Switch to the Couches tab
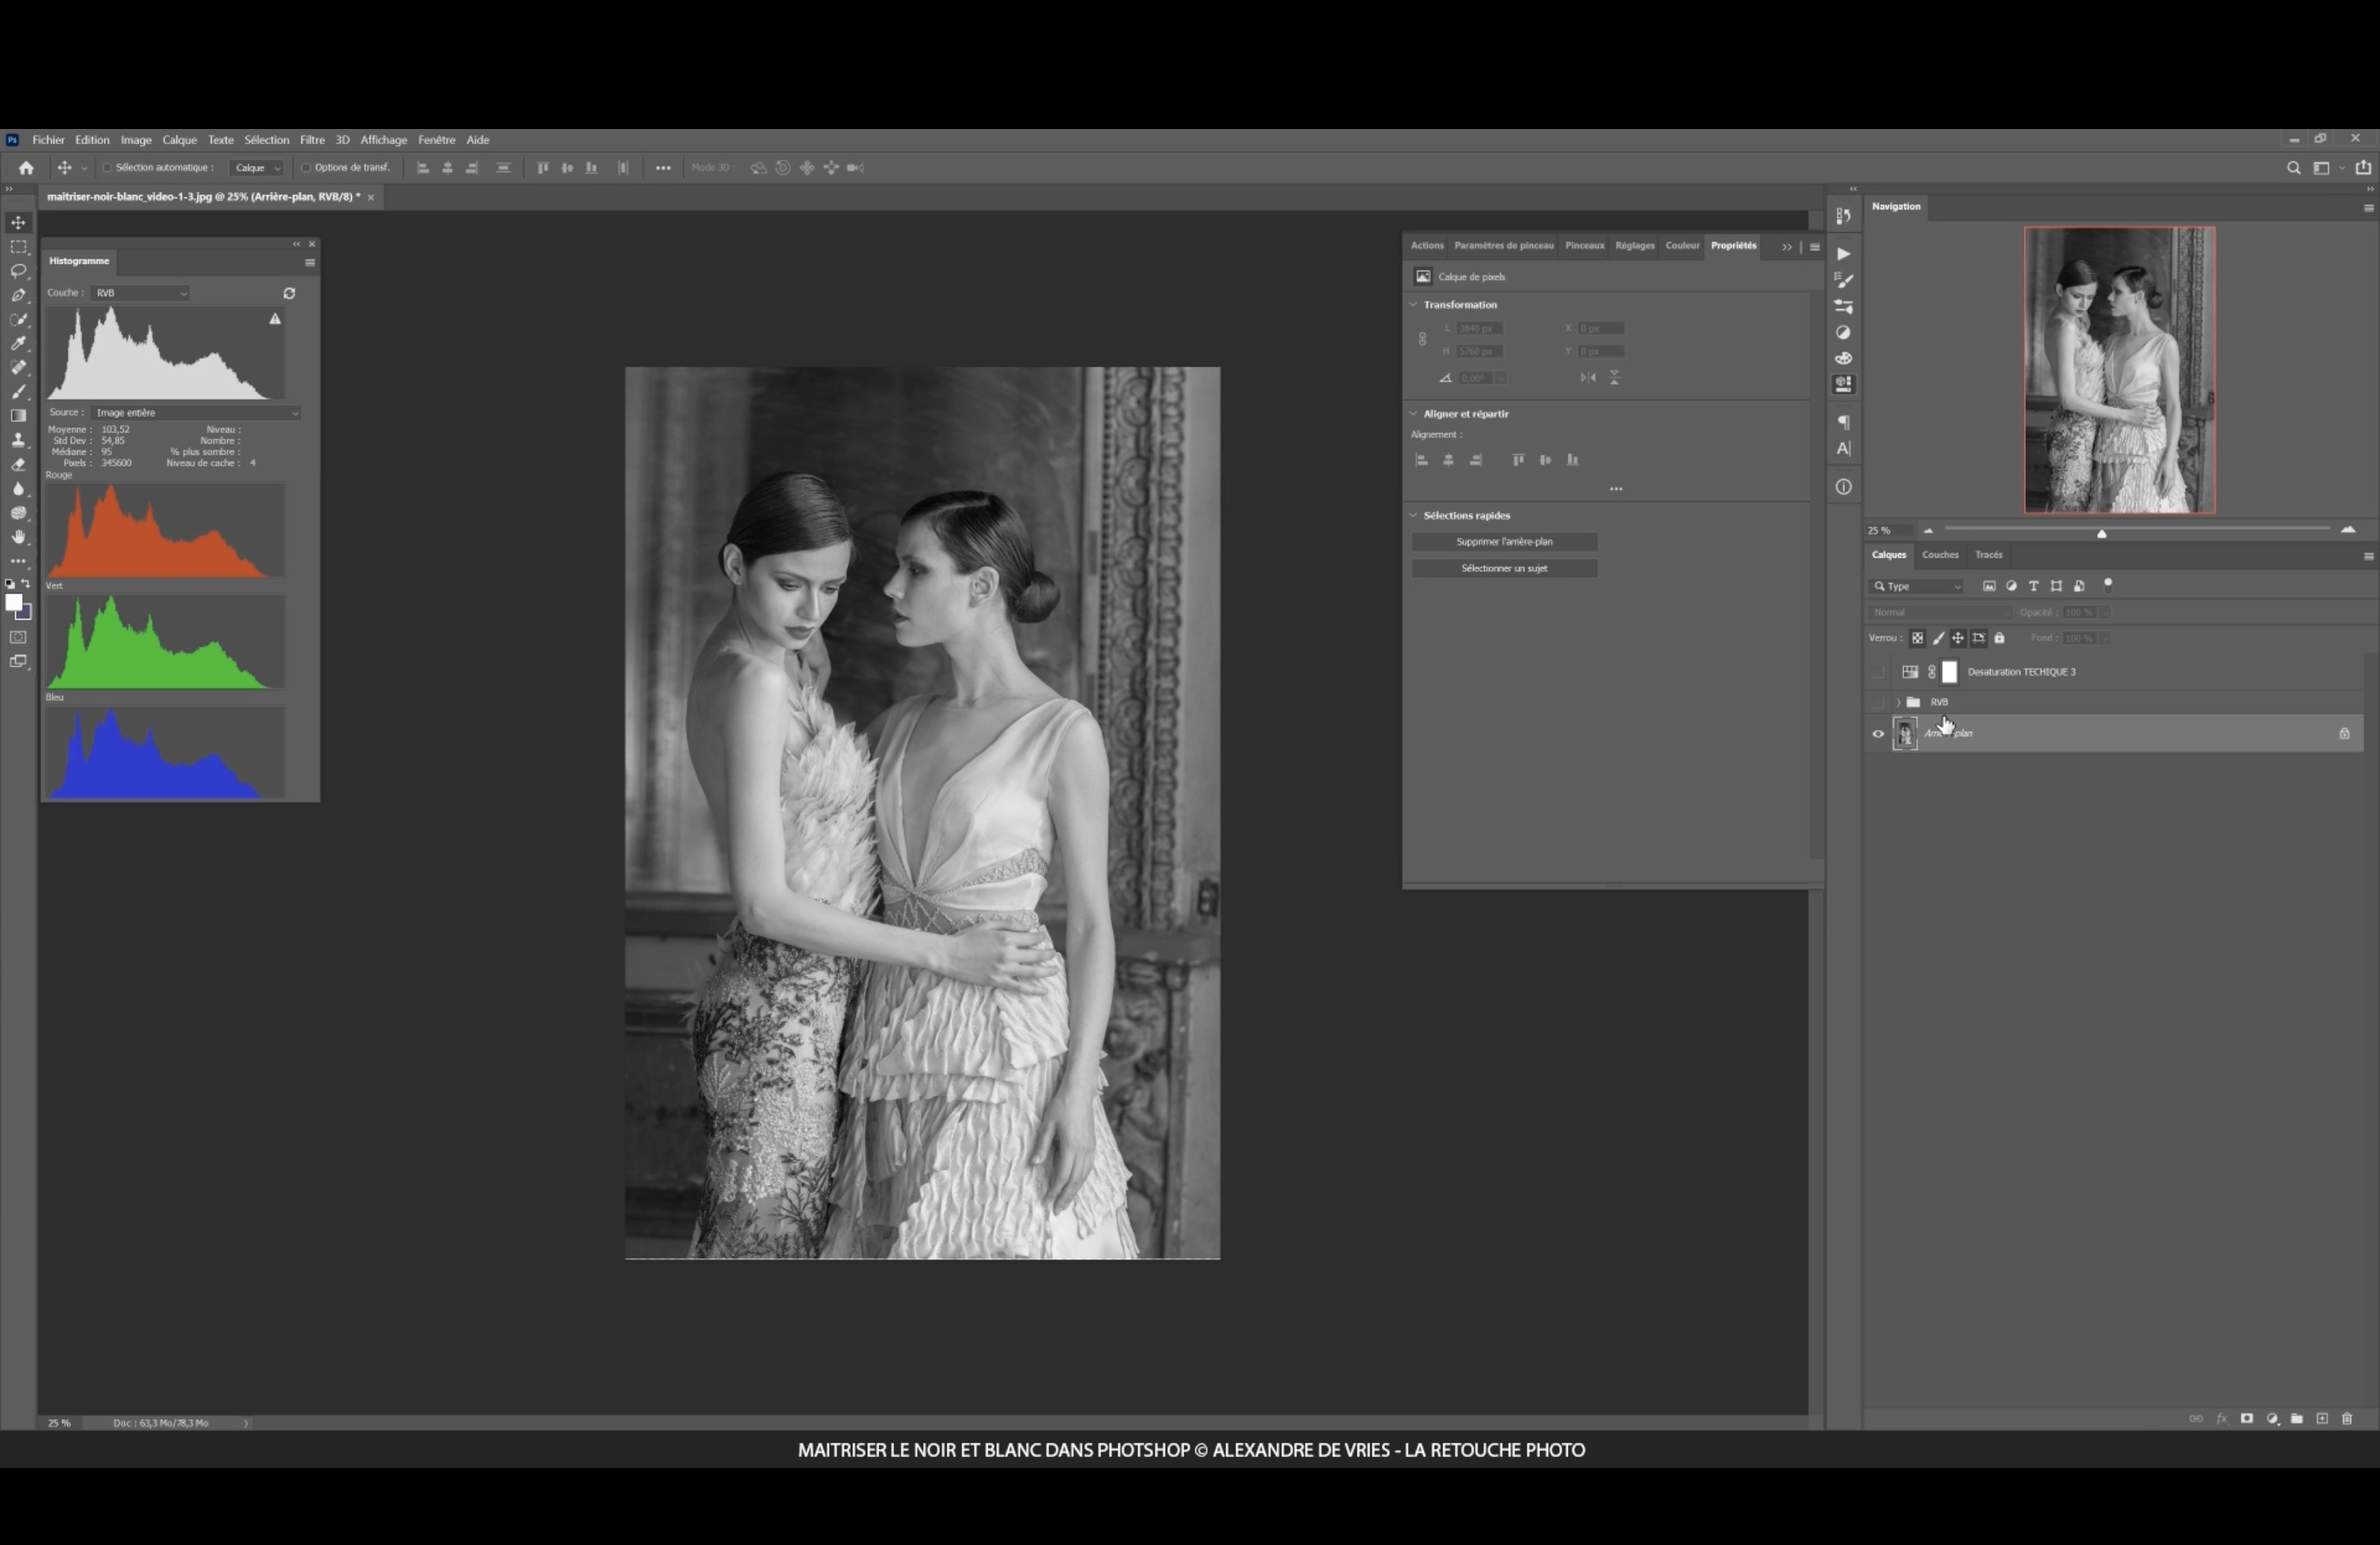 click(1939, 555)
